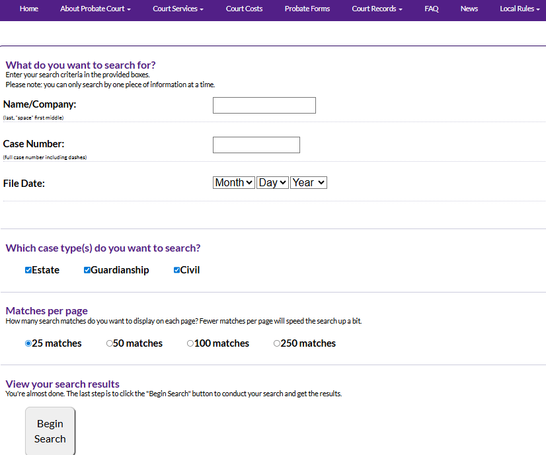Expand the Local Rules menu

pyautogui.click(x=520, y=9)
